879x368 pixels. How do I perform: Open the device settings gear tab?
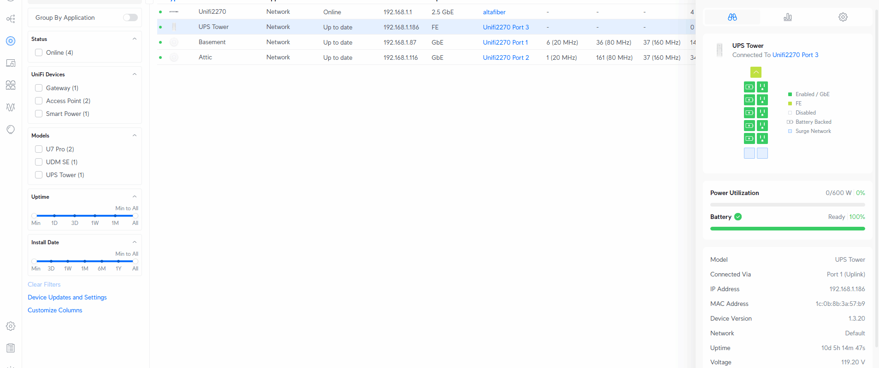(843, 17)
